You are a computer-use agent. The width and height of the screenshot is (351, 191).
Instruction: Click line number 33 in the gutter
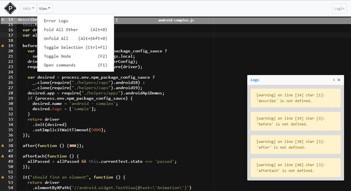pos(10,119)
